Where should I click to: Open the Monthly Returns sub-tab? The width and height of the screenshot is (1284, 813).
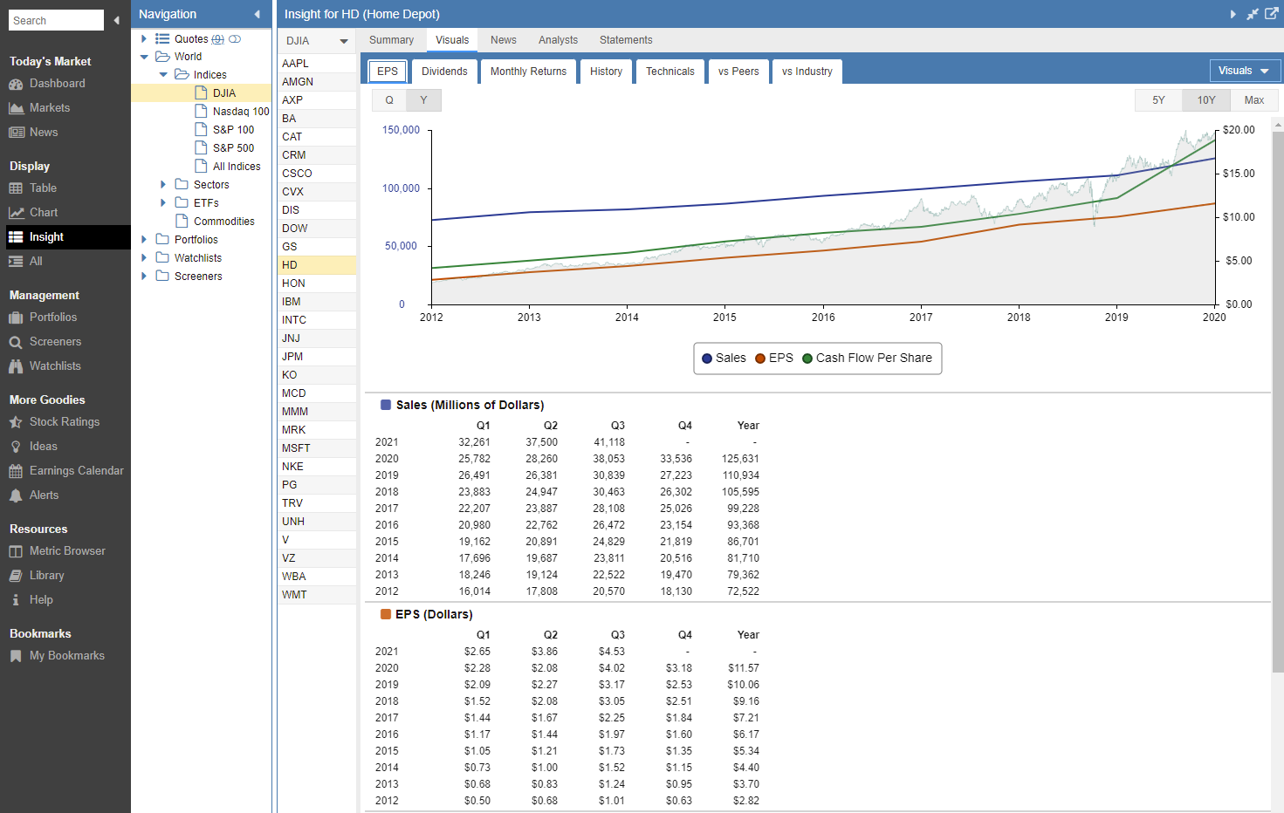pyautogui.click(x=528, y=72)
